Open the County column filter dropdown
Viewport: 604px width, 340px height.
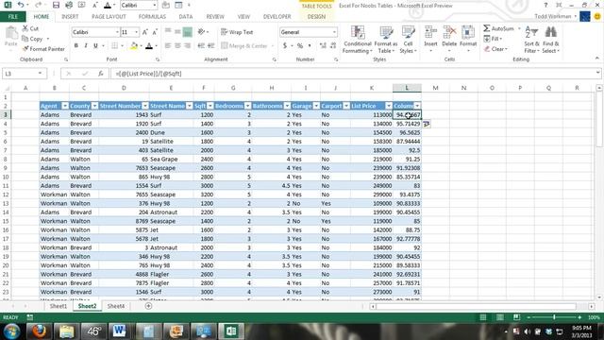(x=94, y=106)
